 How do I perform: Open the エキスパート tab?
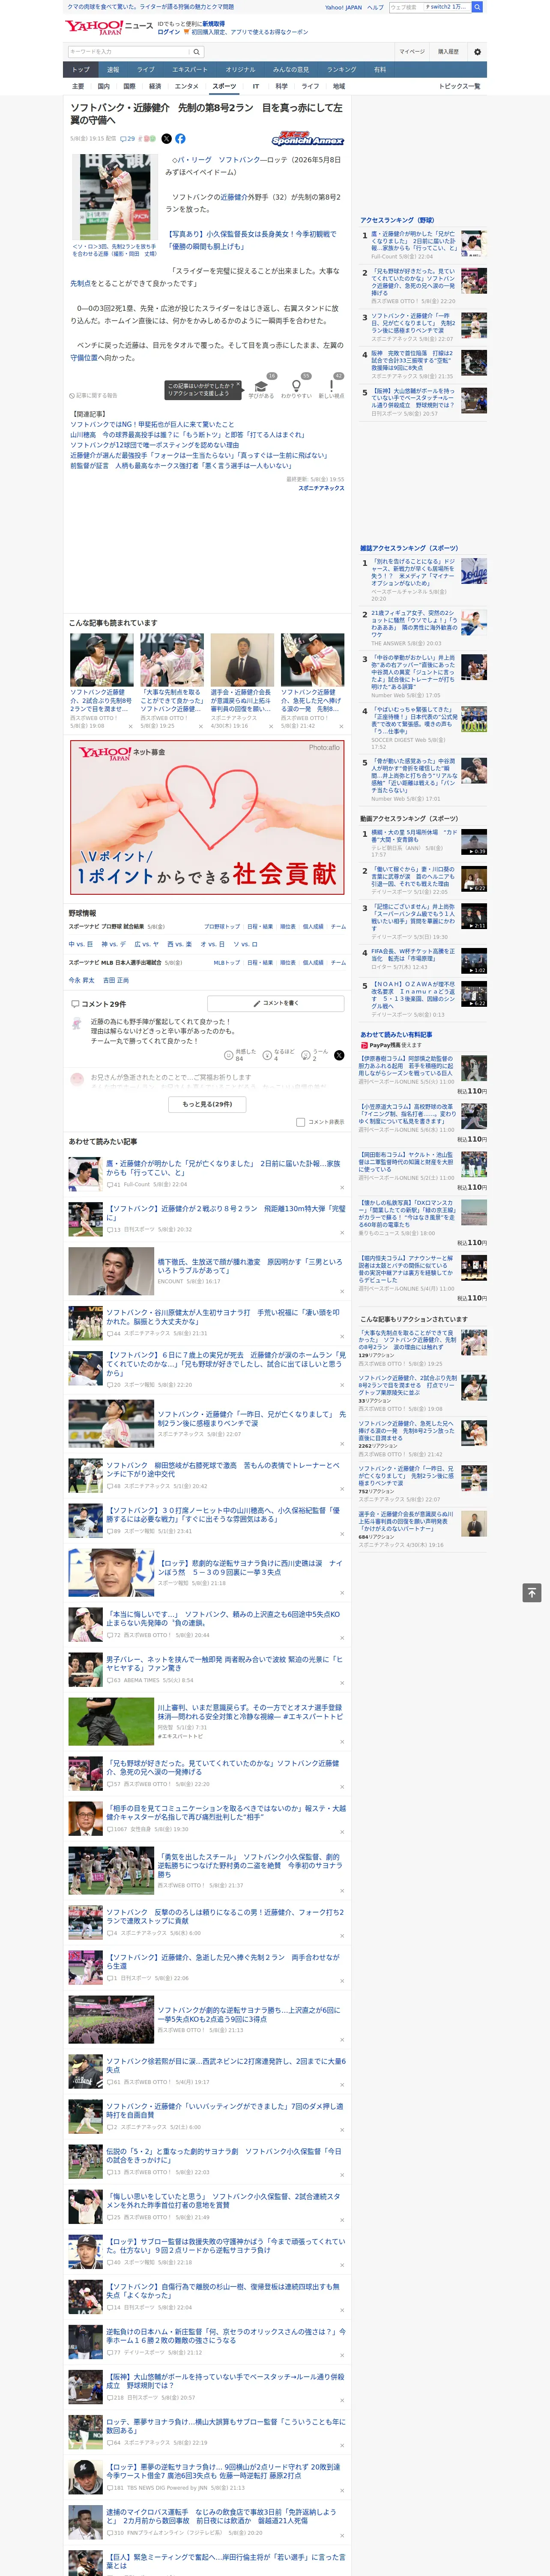[x=190, y=69]
